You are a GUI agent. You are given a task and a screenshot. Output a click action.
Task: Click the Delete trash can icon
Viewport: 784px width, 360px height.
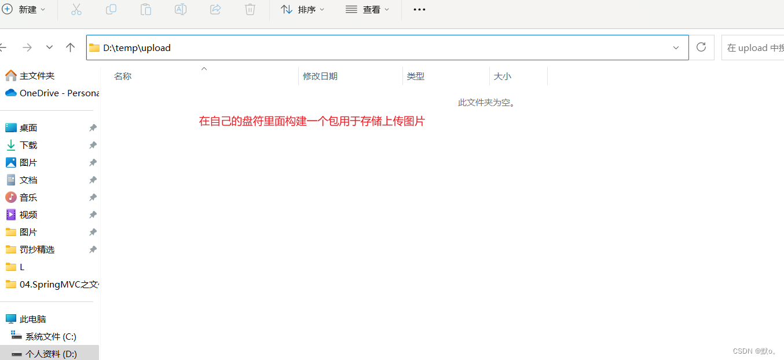coord(250,9)
